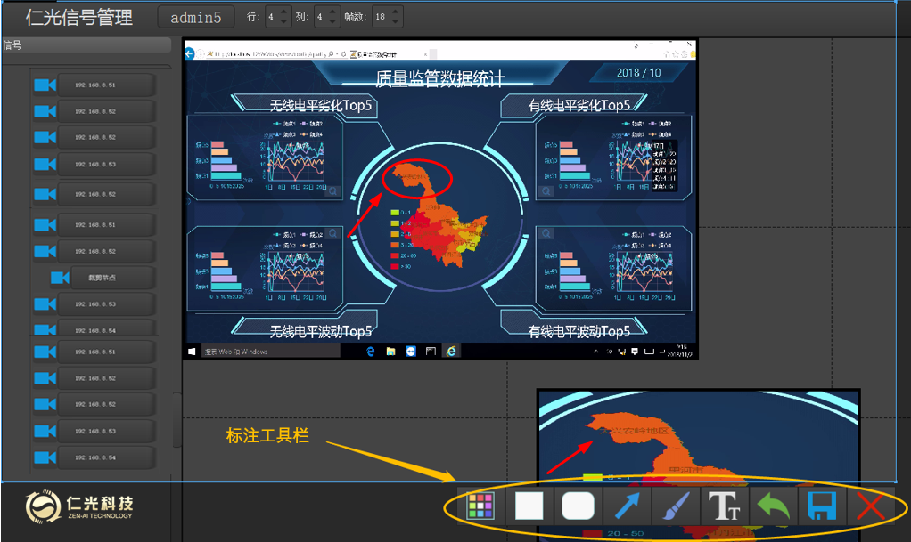Undo the last annotation

pos(773,506)
